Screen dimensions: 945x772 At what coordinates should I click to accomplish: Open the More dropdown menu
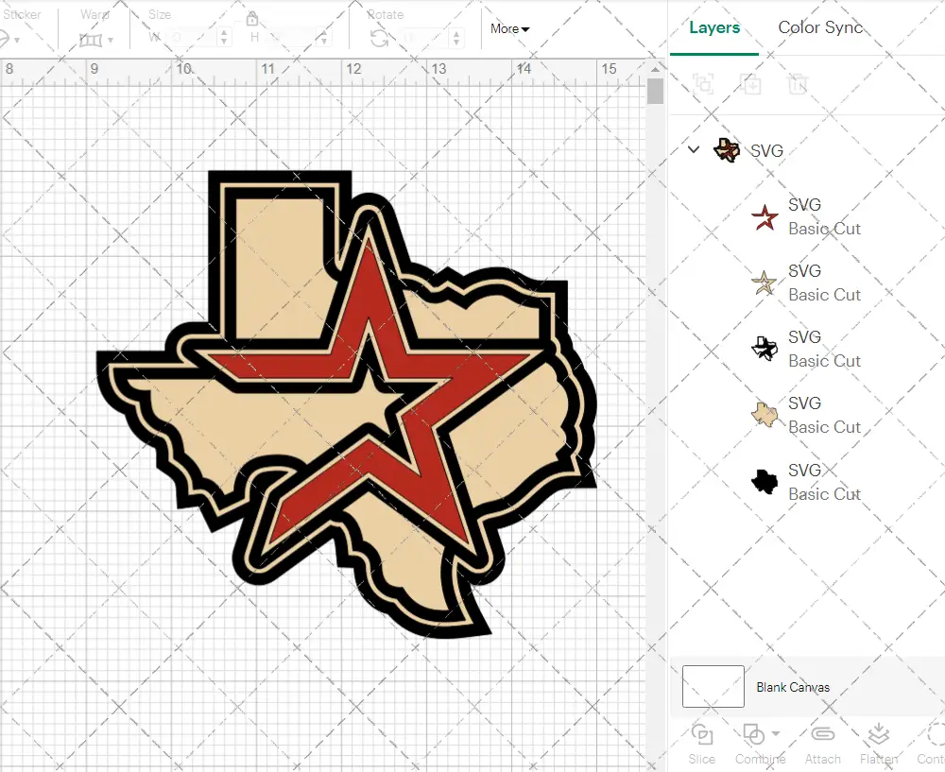click(509, 29)
